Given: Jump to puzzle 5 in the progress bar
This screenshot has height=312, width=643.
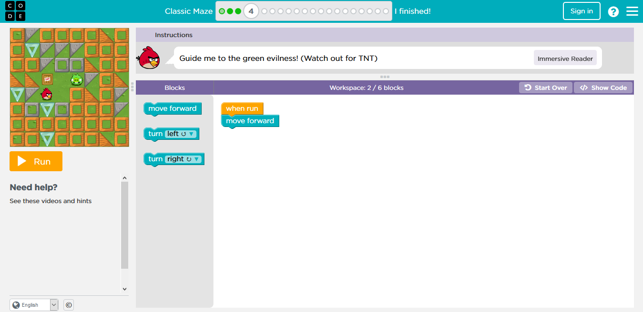Looking at the screenshot, I should point(264,11).
